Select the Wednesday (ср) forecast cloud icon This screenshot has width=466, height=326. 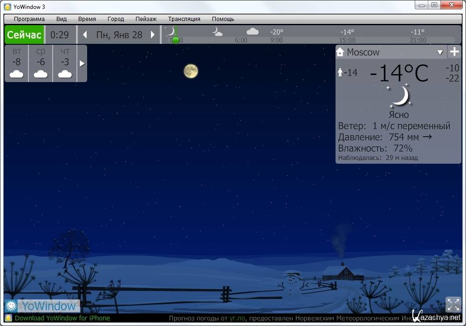pos(41,74)
